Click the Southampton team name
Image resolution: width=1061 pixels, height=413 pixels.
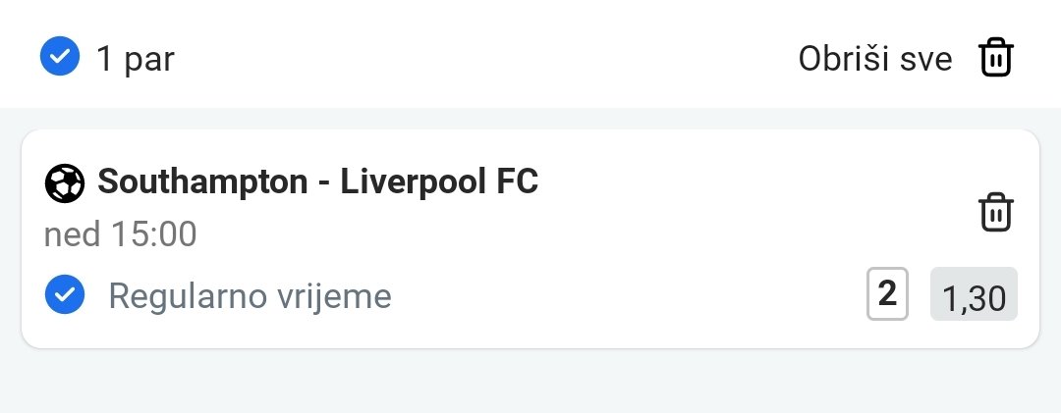click(x=200, y=182)
